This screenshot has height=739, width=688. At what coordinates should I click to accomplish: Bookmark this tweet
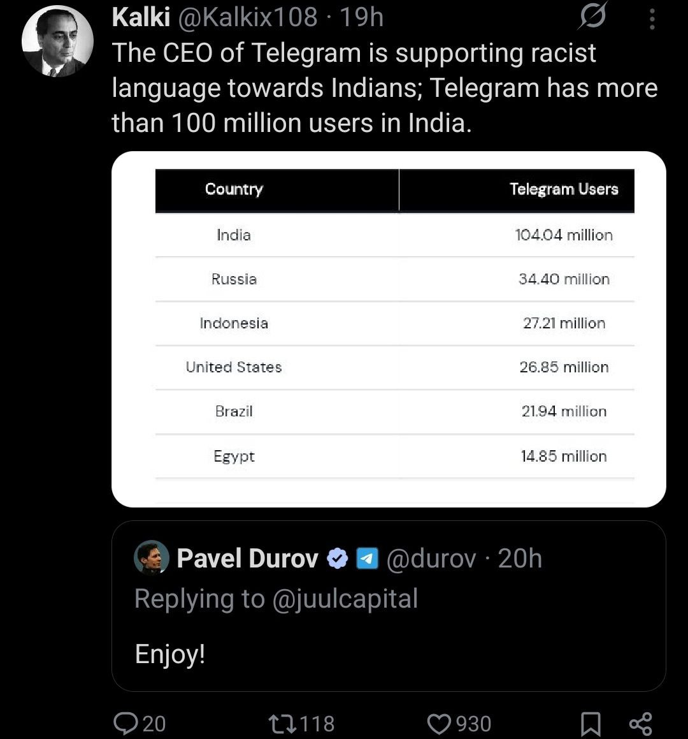coord(591,724)
